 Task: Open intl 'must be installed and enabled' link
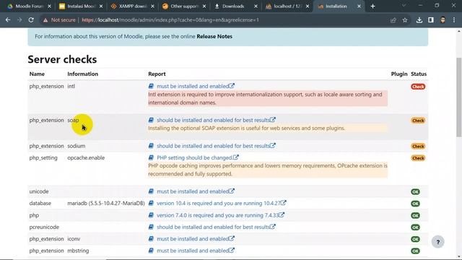coord(196,86)
